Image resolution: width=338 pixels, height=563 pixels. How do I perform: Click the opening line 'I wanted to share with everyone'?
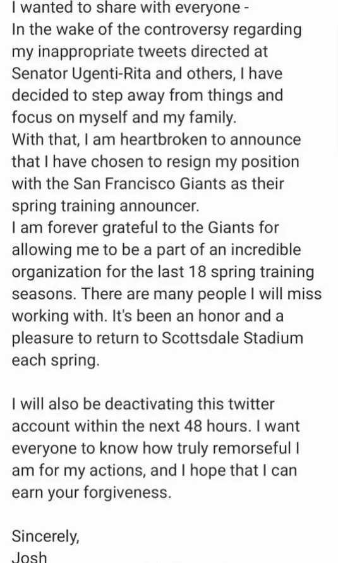coord(126,8)
